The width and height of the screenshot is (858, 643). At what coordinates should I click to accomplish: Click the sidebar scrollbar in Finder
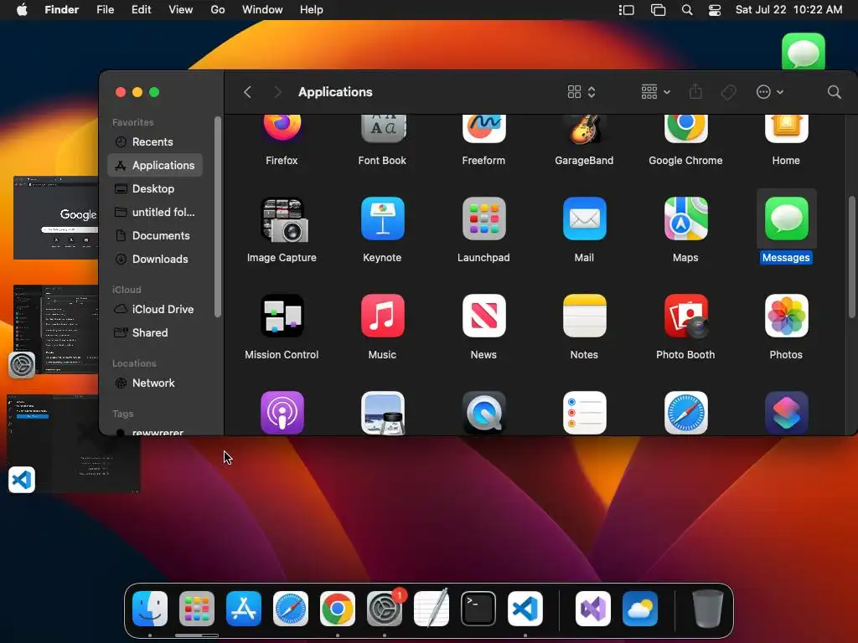click(218, 217)
